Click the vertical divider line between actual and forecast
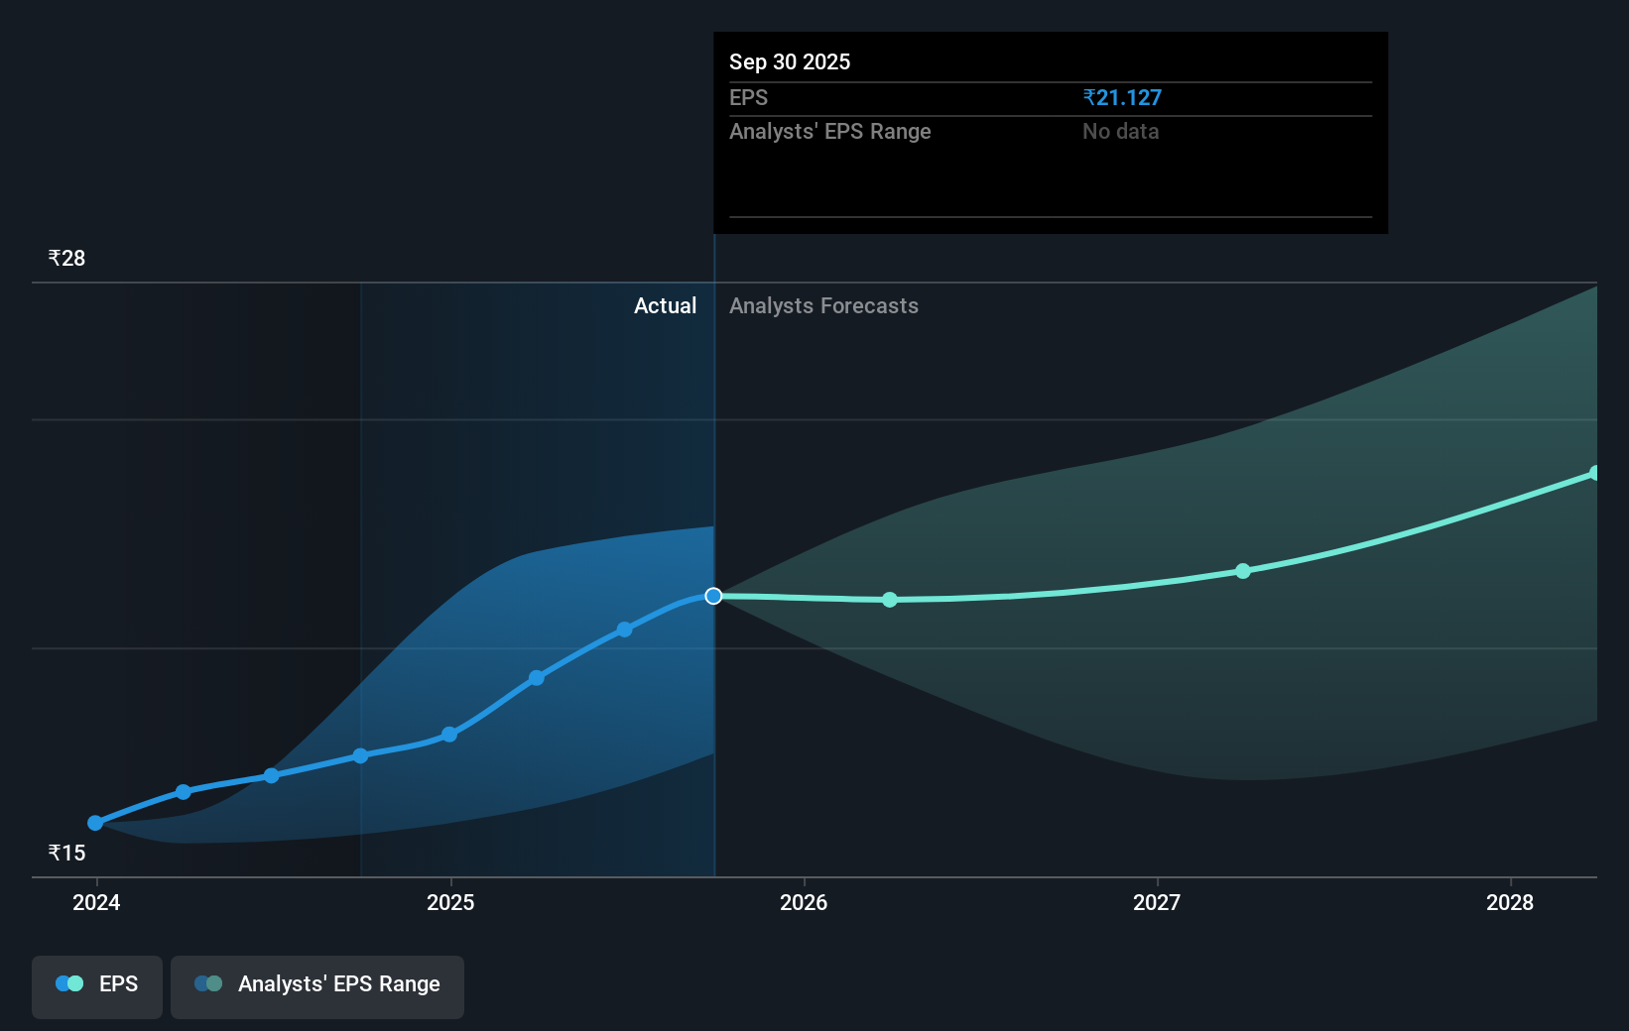This screenshot has width=1629, height=1031. pyautogui.click(x=713, y=446)
